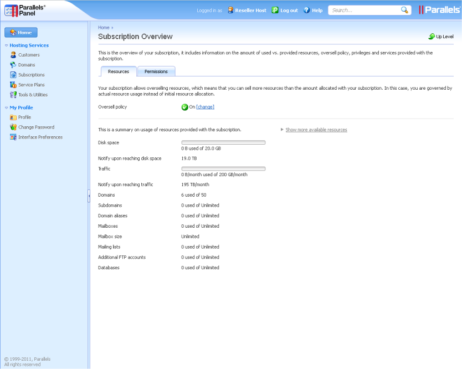Image resolution: width=462 pixels, height=369 pixels.
Task: Click the Log out link text
Action: click(x=289, y=11)
